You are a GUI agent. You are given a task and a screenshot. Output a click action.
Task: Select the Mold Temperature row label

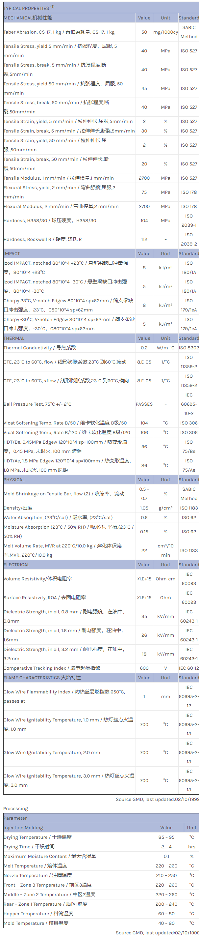point(36,923)
